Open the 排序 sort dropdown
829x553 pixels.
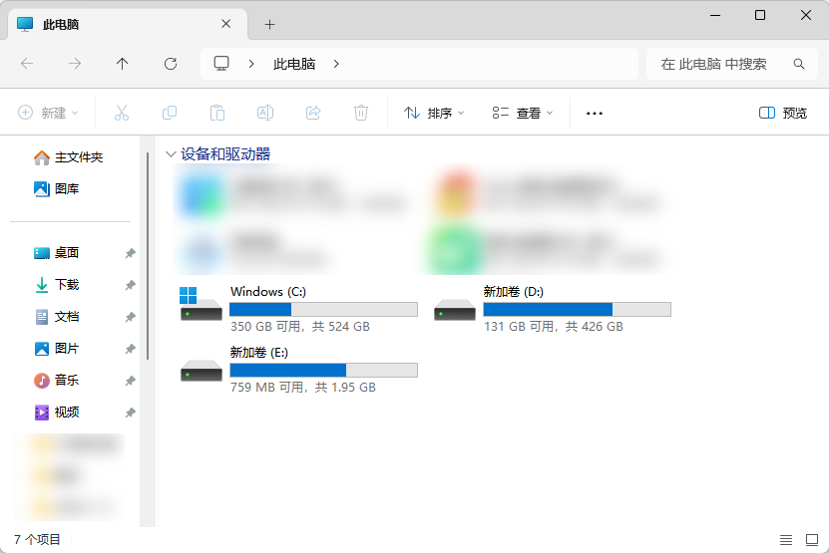434,113
